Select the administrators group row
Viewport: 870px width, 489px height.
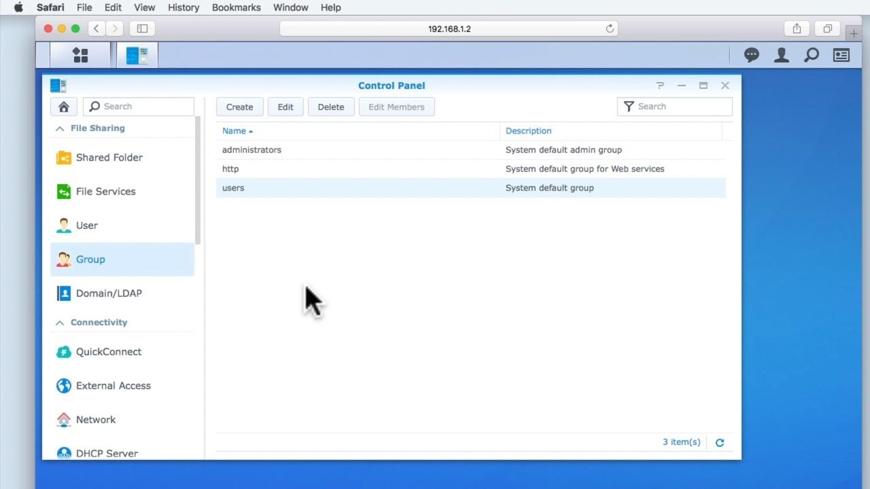(x=471, y=150)
